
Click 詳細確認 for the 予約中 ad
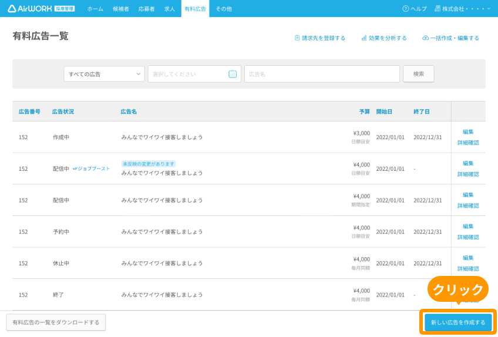pyautogui.click(x=468, y=237)
